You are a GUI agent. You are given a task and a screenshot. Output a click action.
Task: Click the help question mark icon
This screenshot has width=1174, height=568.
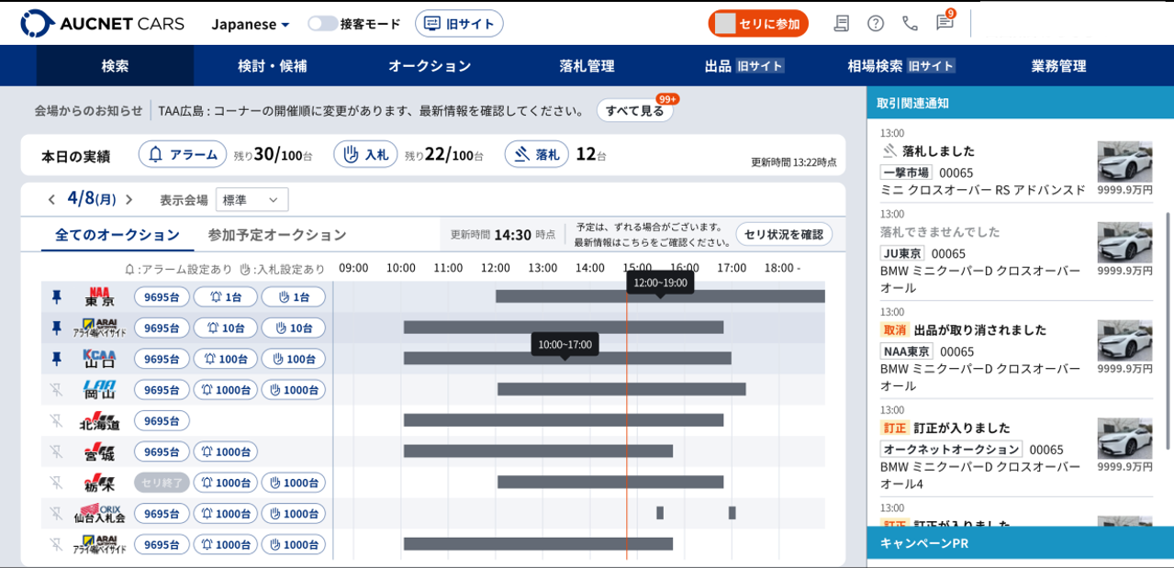(x=876, y=24)
